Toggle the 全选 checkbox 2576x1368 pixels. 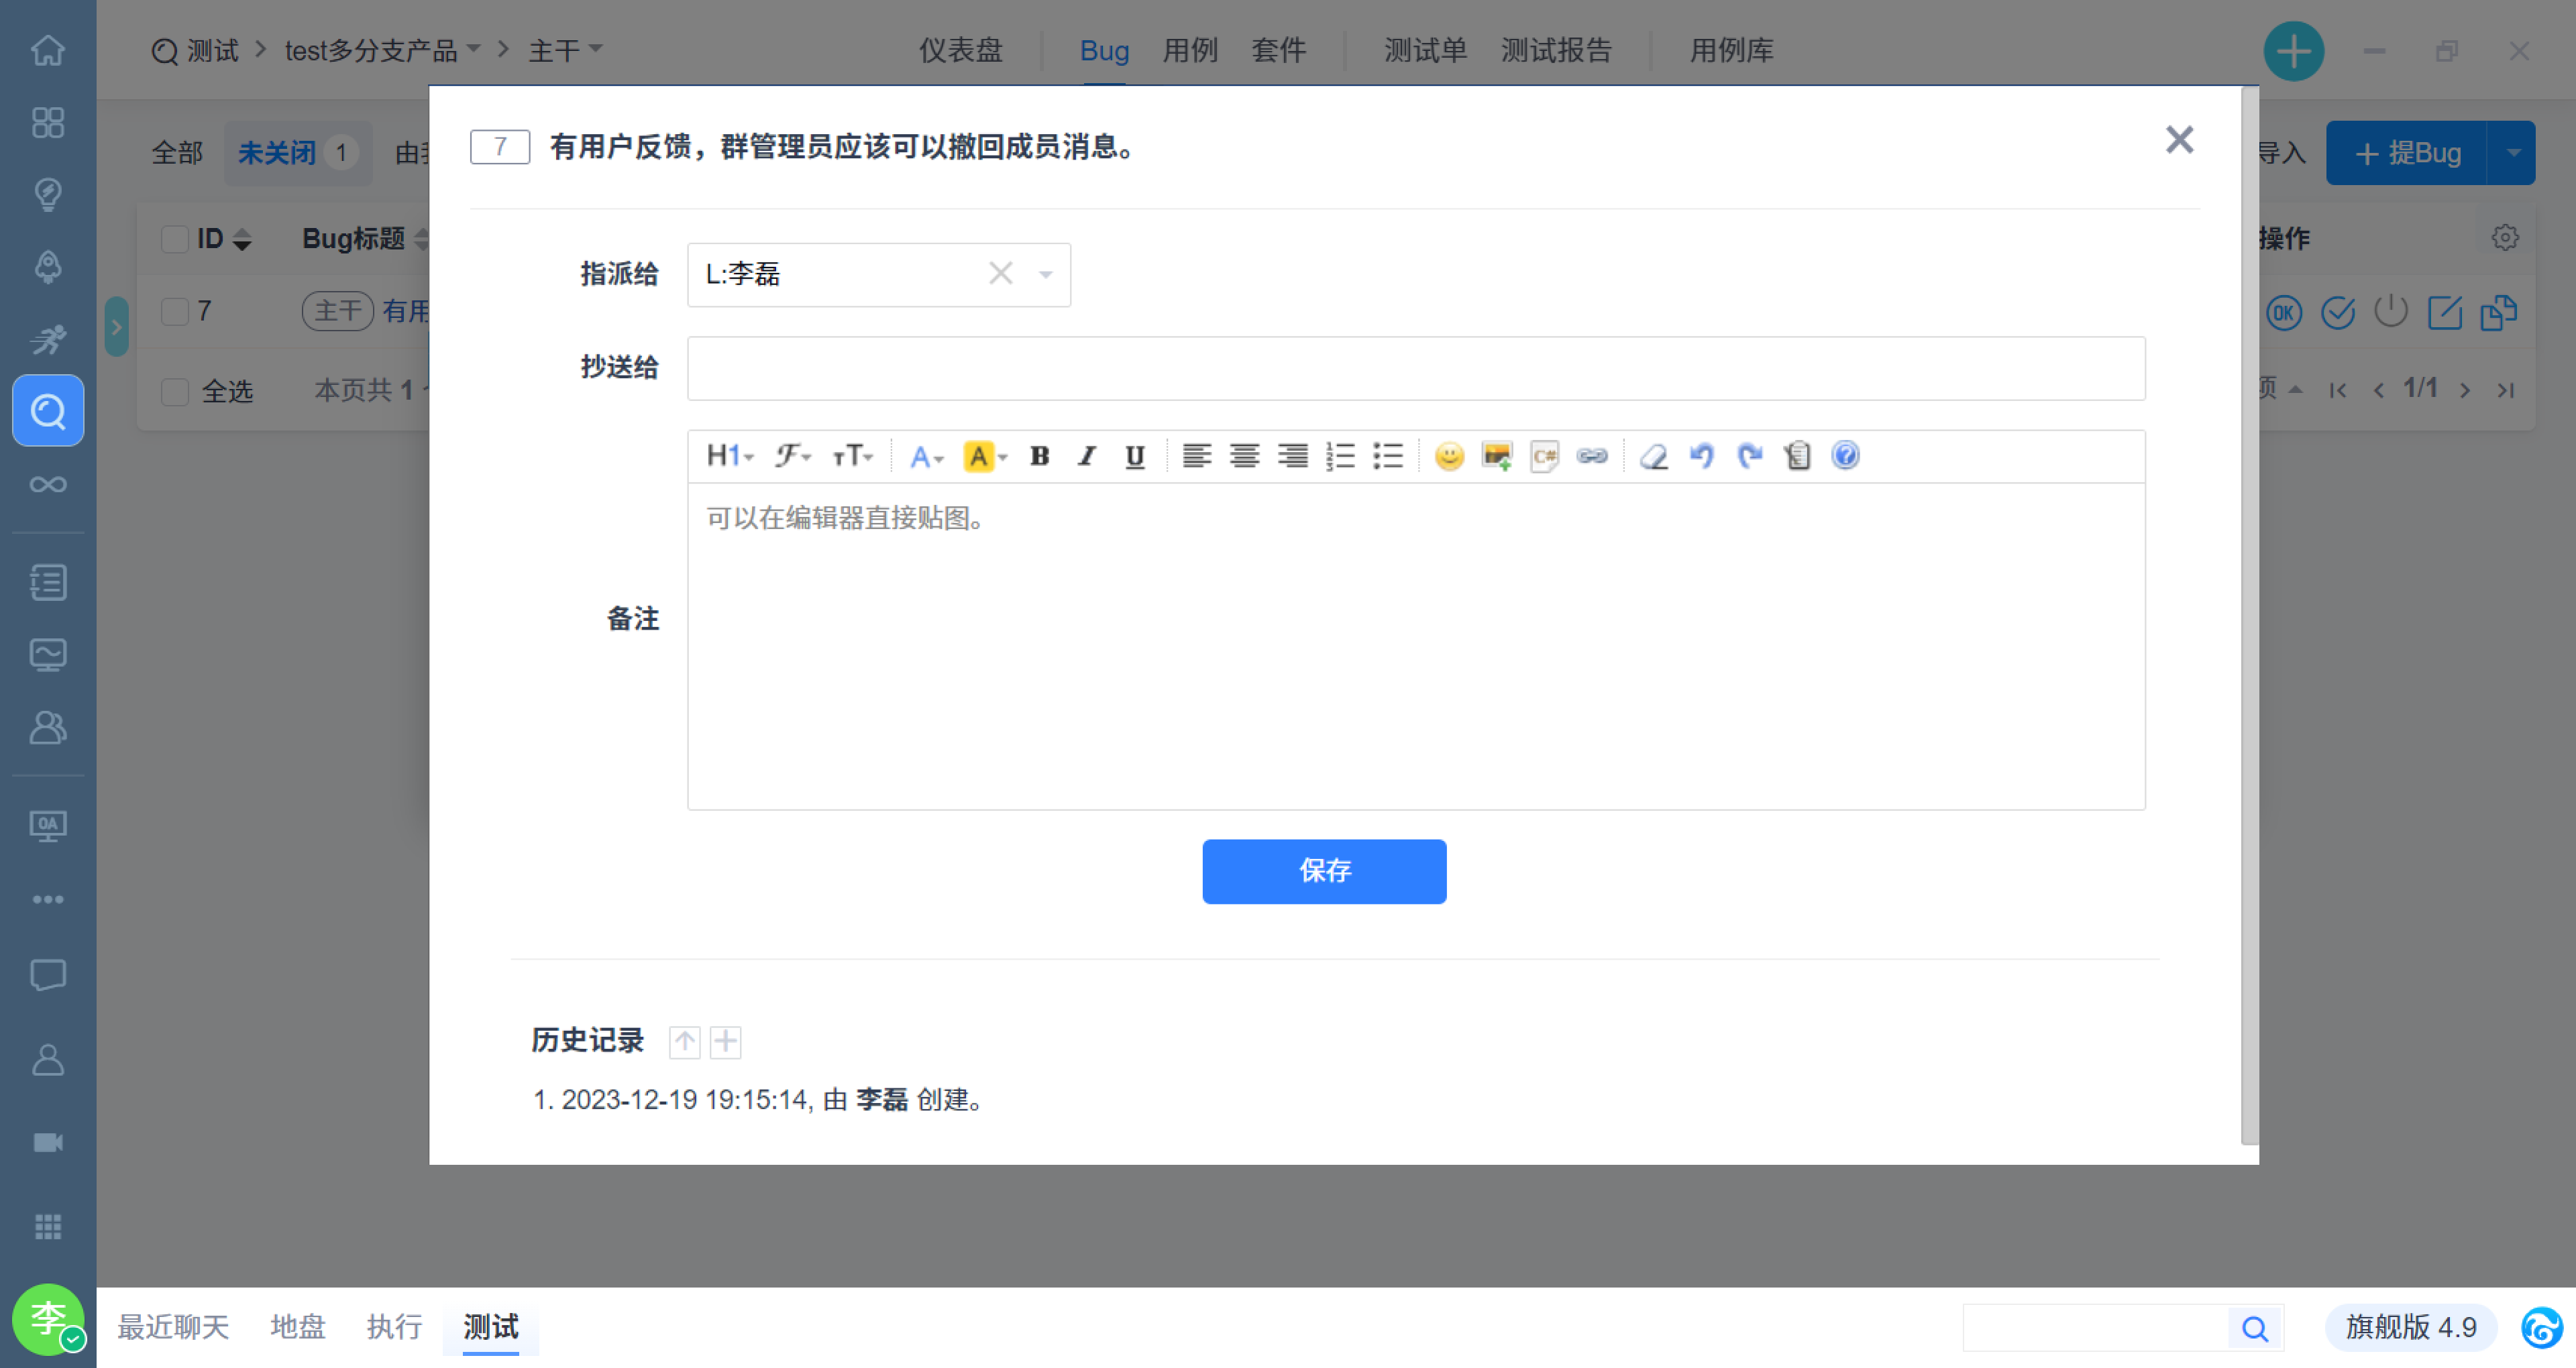pos(175,391)
